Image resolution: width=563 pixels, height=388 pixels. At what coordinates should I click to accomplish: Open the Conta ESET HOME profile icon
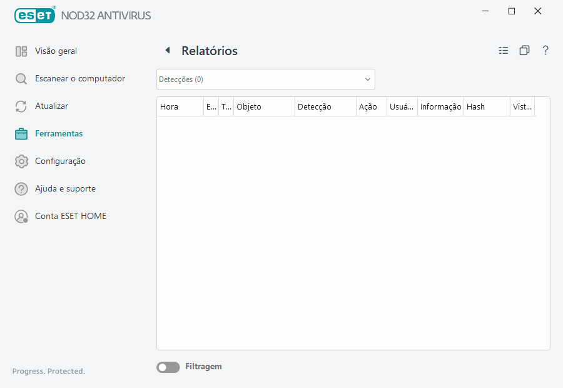coord(21,216)
